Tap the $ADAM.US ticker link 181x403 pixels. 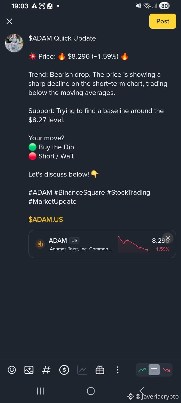[46, 219]
